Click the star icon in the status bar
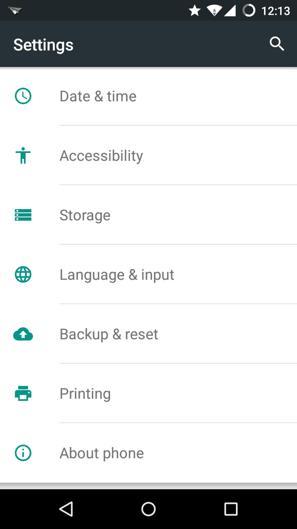The width and height of the screenshot is (297, 529). (195, 10)
